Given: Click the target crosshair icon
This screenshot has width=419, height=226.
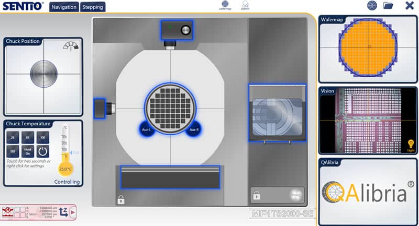Looking at the screenshot, I should (372, 6).
